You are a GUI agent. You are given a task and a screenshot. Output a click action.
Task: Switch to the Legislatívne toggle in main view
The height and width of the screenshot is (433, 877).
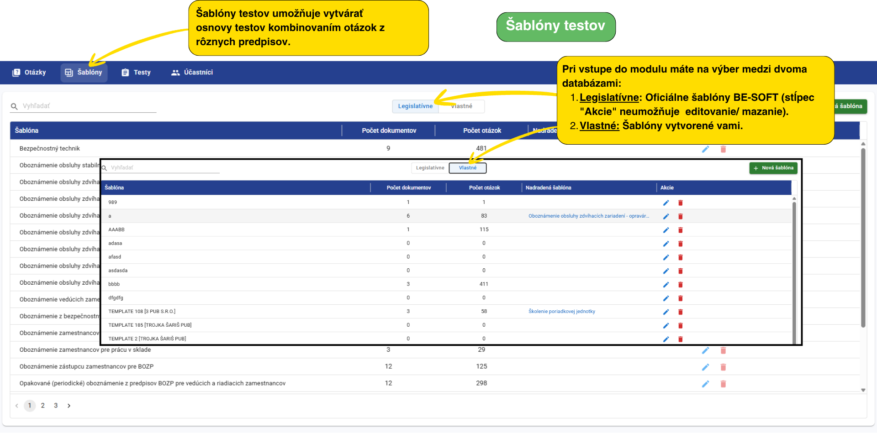point(415,106)
